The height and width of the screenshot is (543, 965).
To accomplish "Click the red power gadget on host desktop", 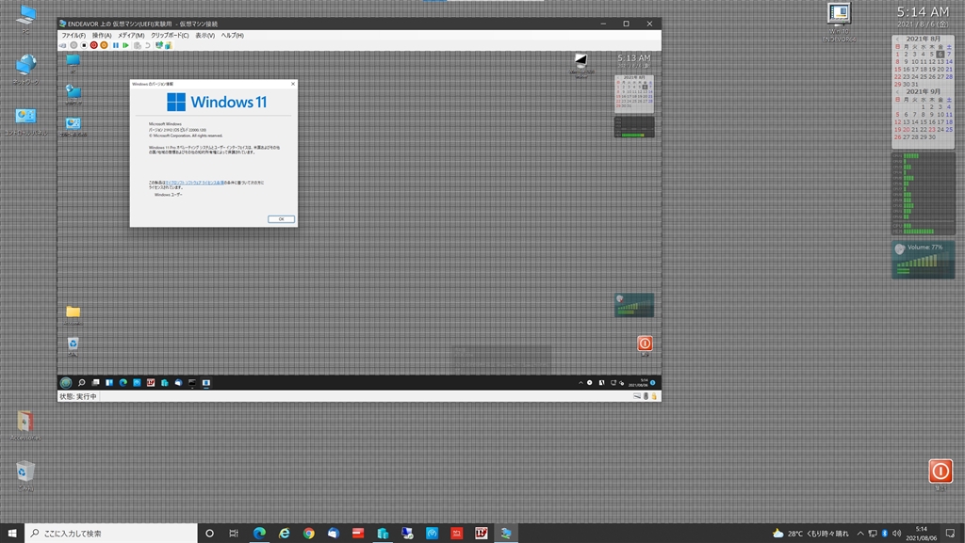I will tap(940, 471).
